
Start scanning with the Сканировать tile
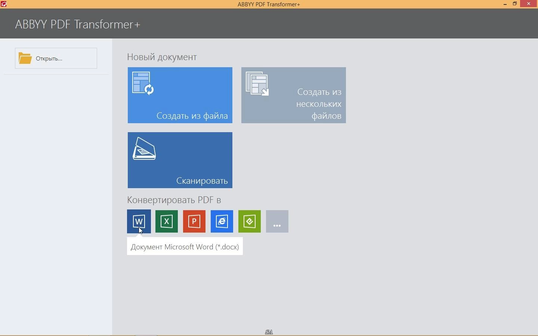[x=180, y=160]
